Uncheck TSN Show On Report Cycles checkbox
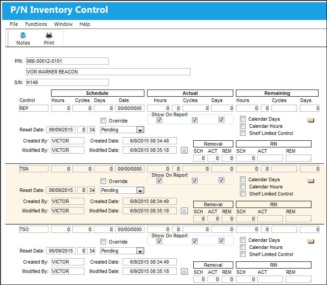Image resolution: width=327 pixels, height=285 pixels. [x=195, y=180]
